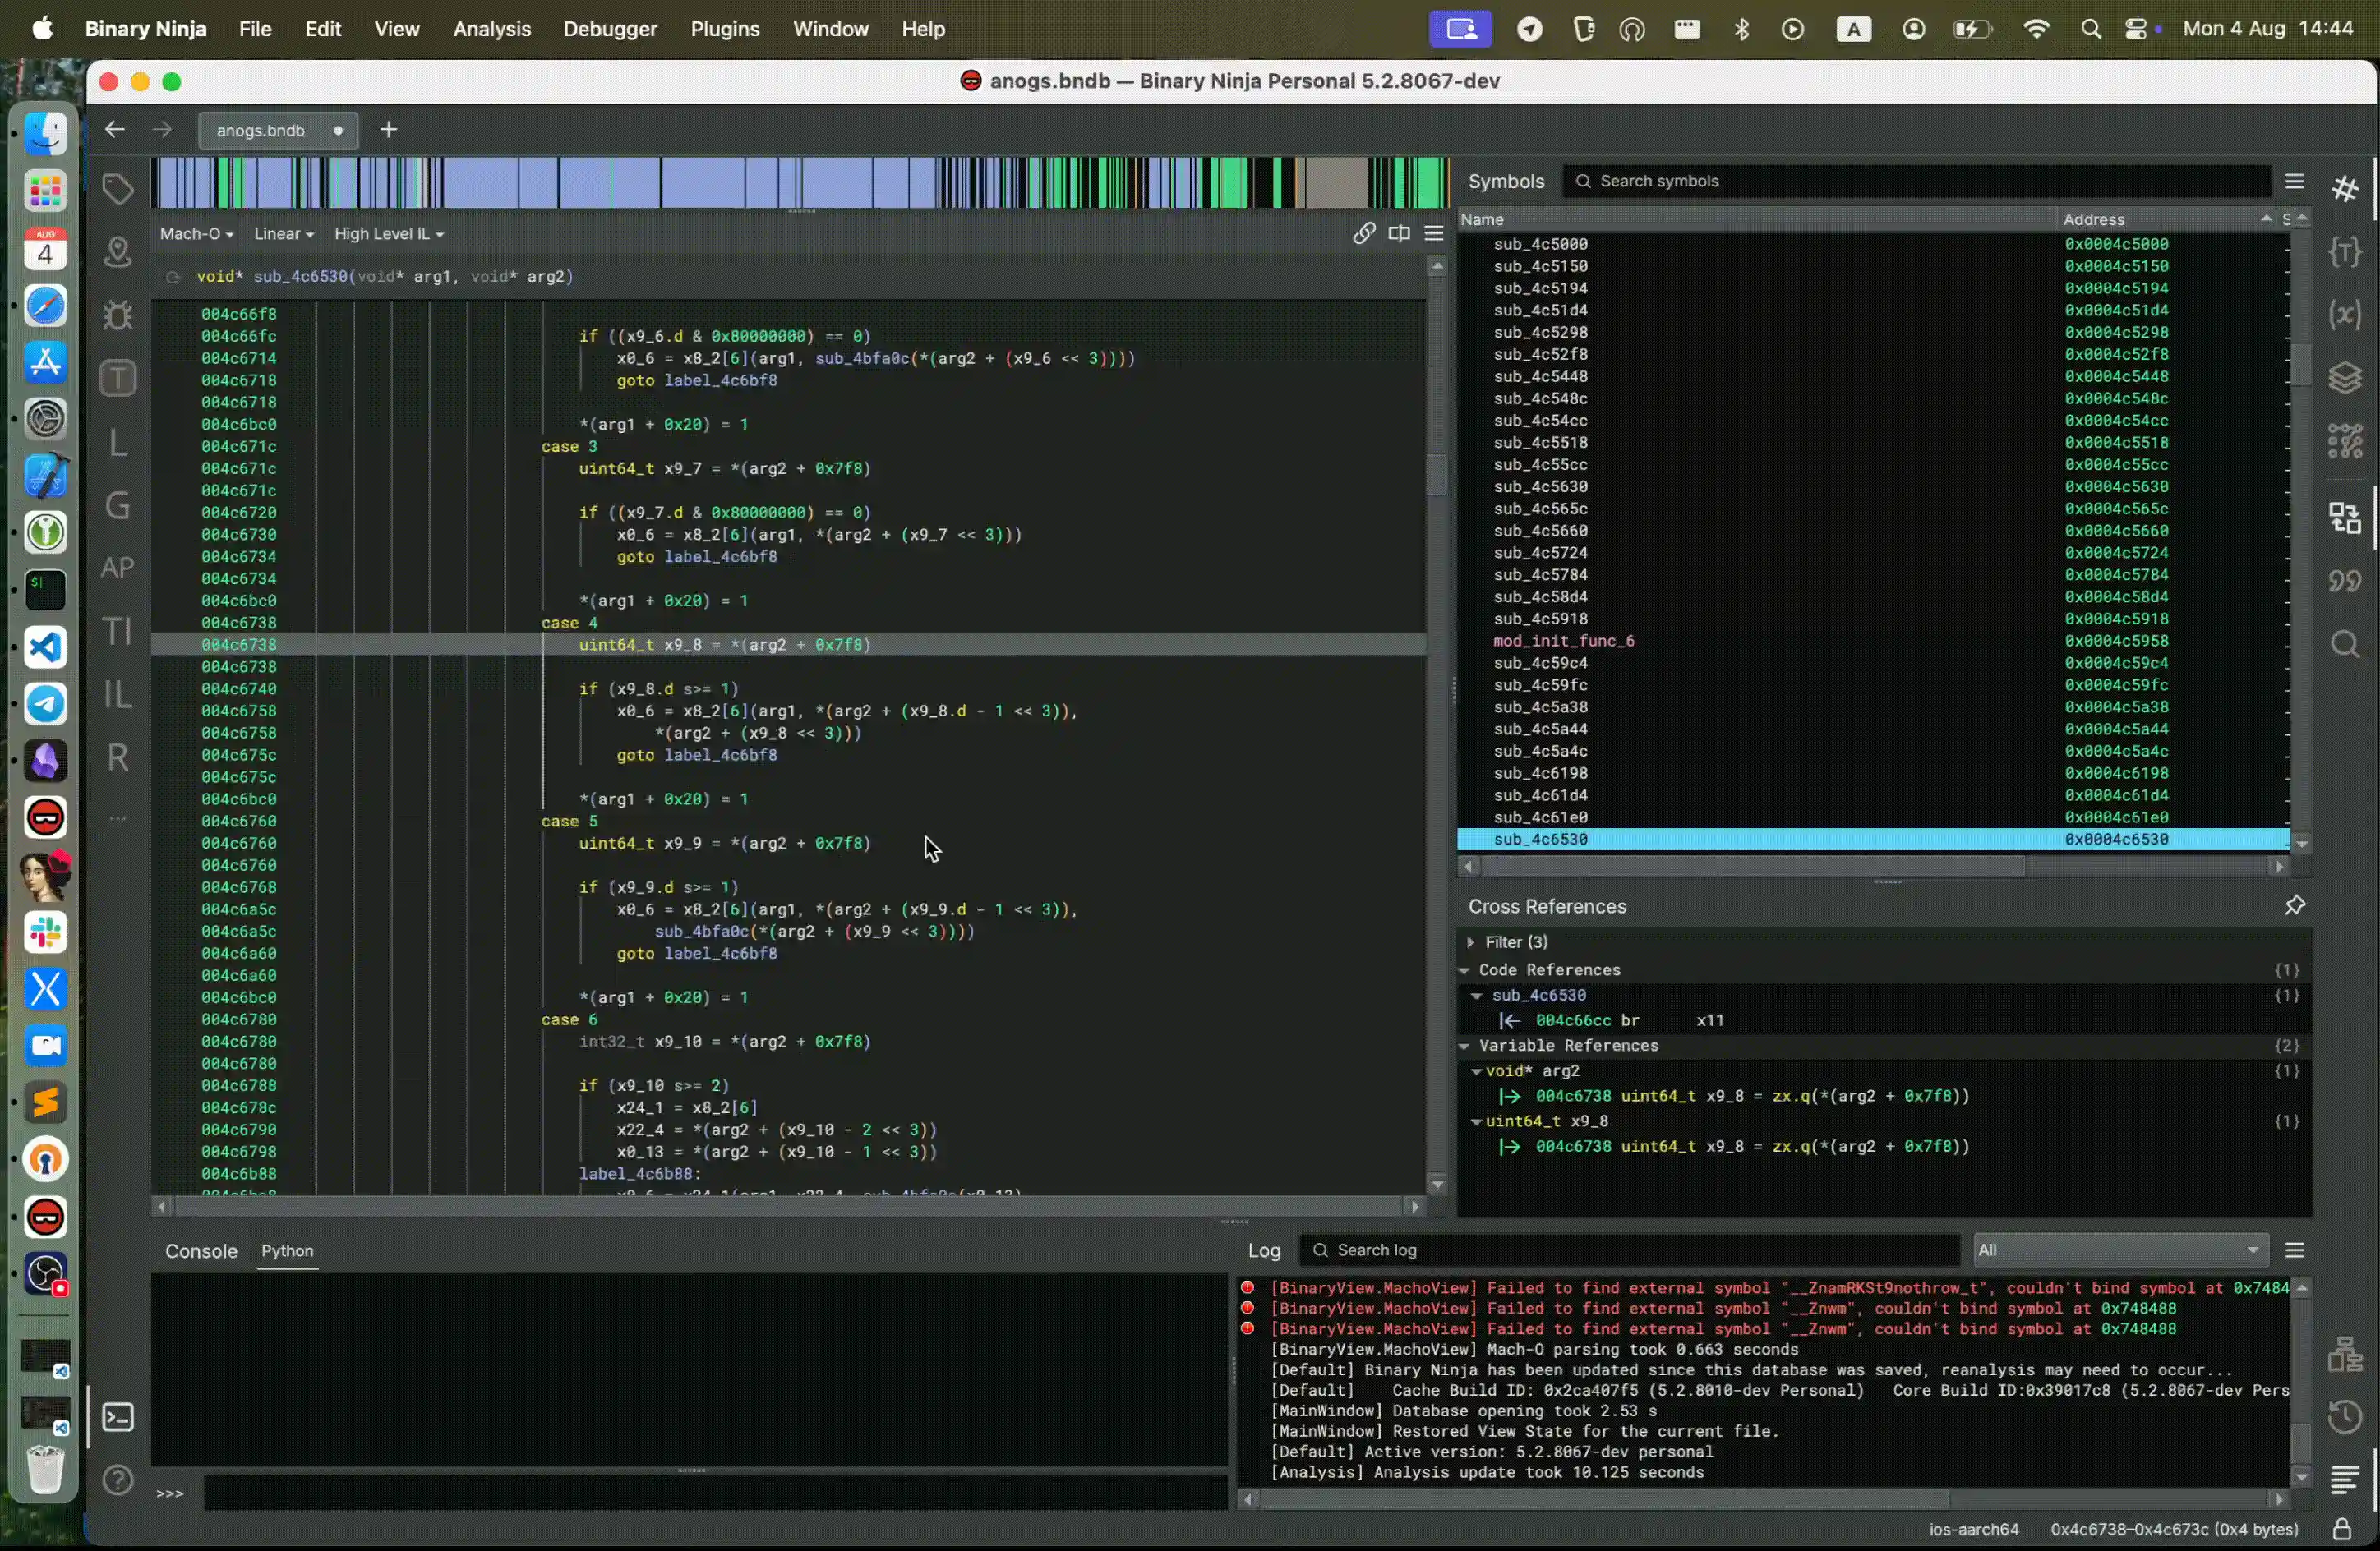Toggle the console panel icon
2380x1551 pixels.
pyautogui.click(x=118, y=1417)
